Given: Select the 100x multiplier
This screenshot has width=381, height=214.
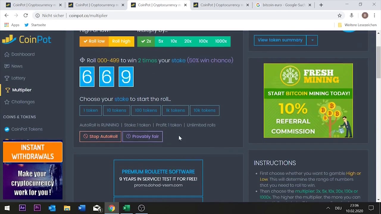Looking at the screenshot, I should pos(203,41).
